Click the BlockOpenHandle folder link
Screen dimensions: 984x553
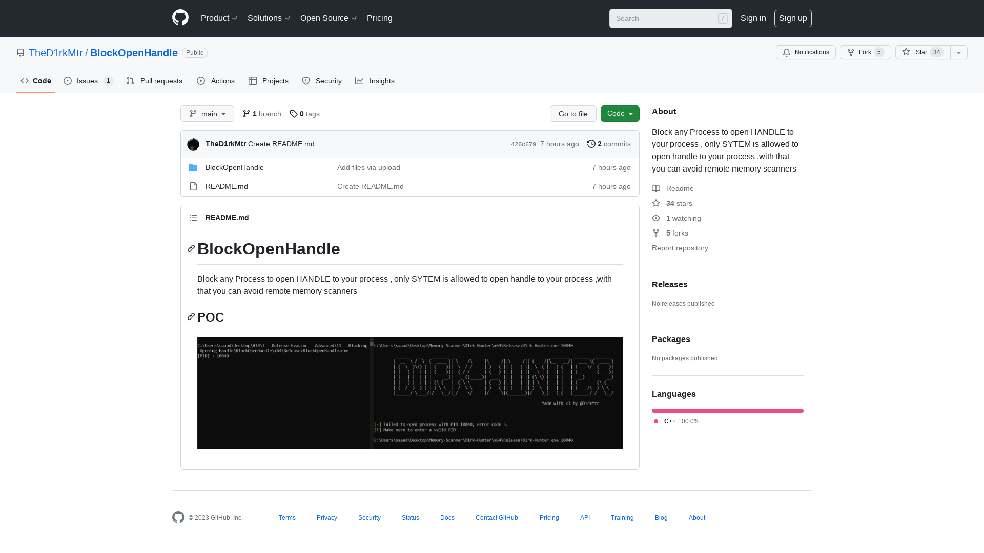(x=235, y=167)
